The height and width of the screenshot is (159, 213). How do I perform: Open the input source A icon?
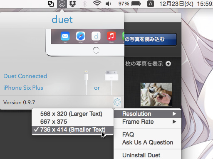151,4
